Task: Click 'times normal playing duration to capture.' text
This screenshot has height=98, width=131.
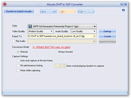Action: (x=85, y=66)
